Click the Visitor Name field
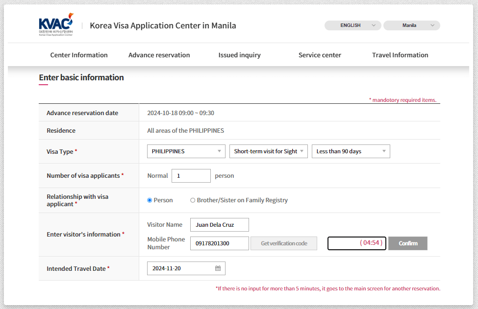This screenshot has width=478, height=309. (x=219, y=225)
